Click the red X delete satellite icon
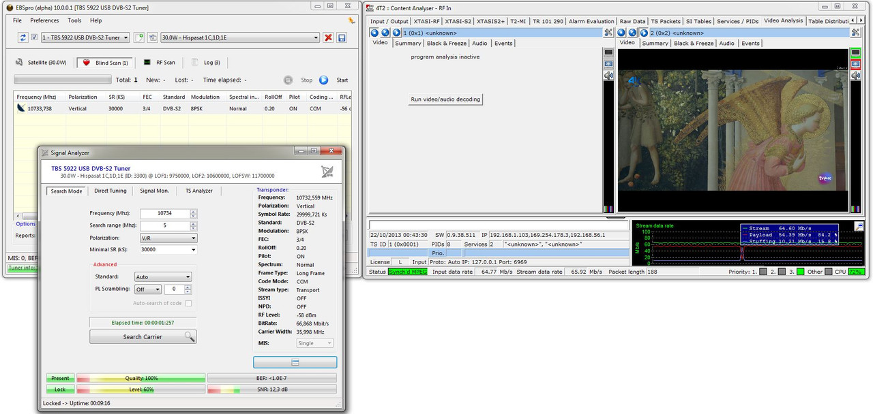 pyautogui.click(x=328, y=37)
